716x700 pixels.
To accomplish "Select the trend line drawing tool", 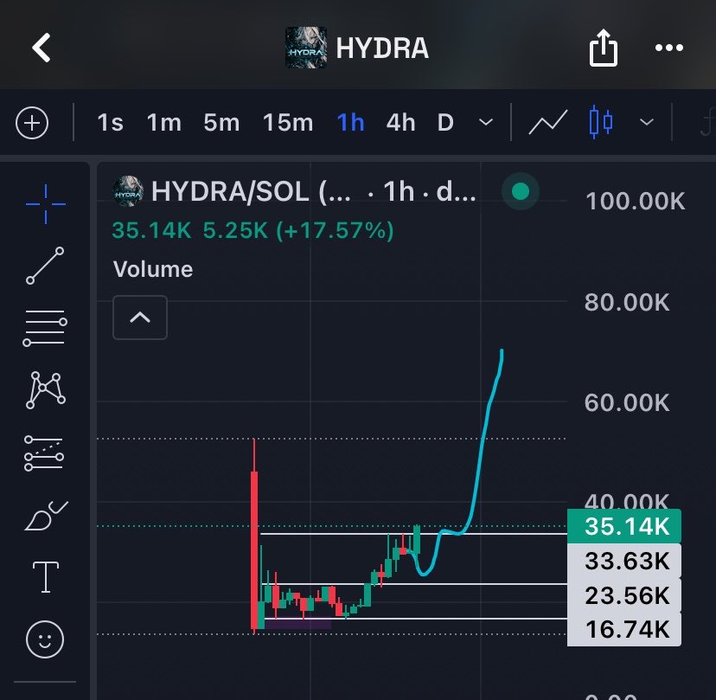I will (x=45, y=266).
